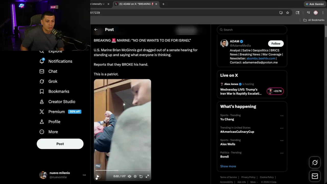Open the Premium X logo icon
Viewport: 327px width, 184px height.
point(42,112)
